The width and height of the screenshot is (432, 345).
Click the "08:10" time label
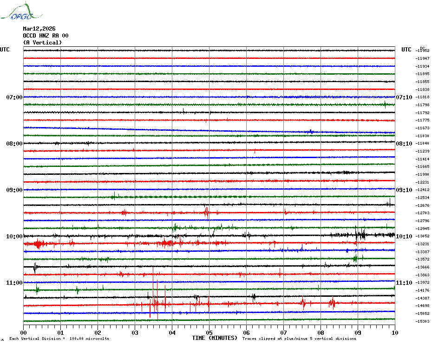[x=404, y=144]
